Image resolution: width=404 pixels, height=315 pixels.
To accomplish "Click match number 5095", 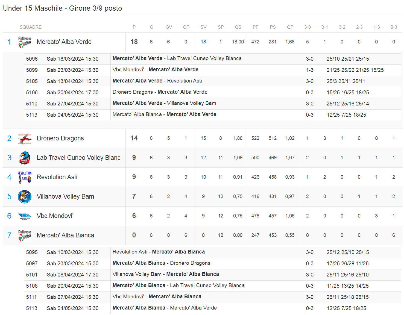I will click(x=32, y=252).
